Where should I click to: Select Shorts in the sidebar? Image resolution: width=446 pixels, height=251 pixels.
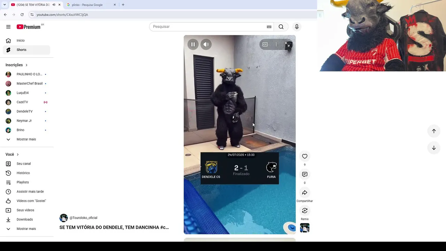point(26,50)
